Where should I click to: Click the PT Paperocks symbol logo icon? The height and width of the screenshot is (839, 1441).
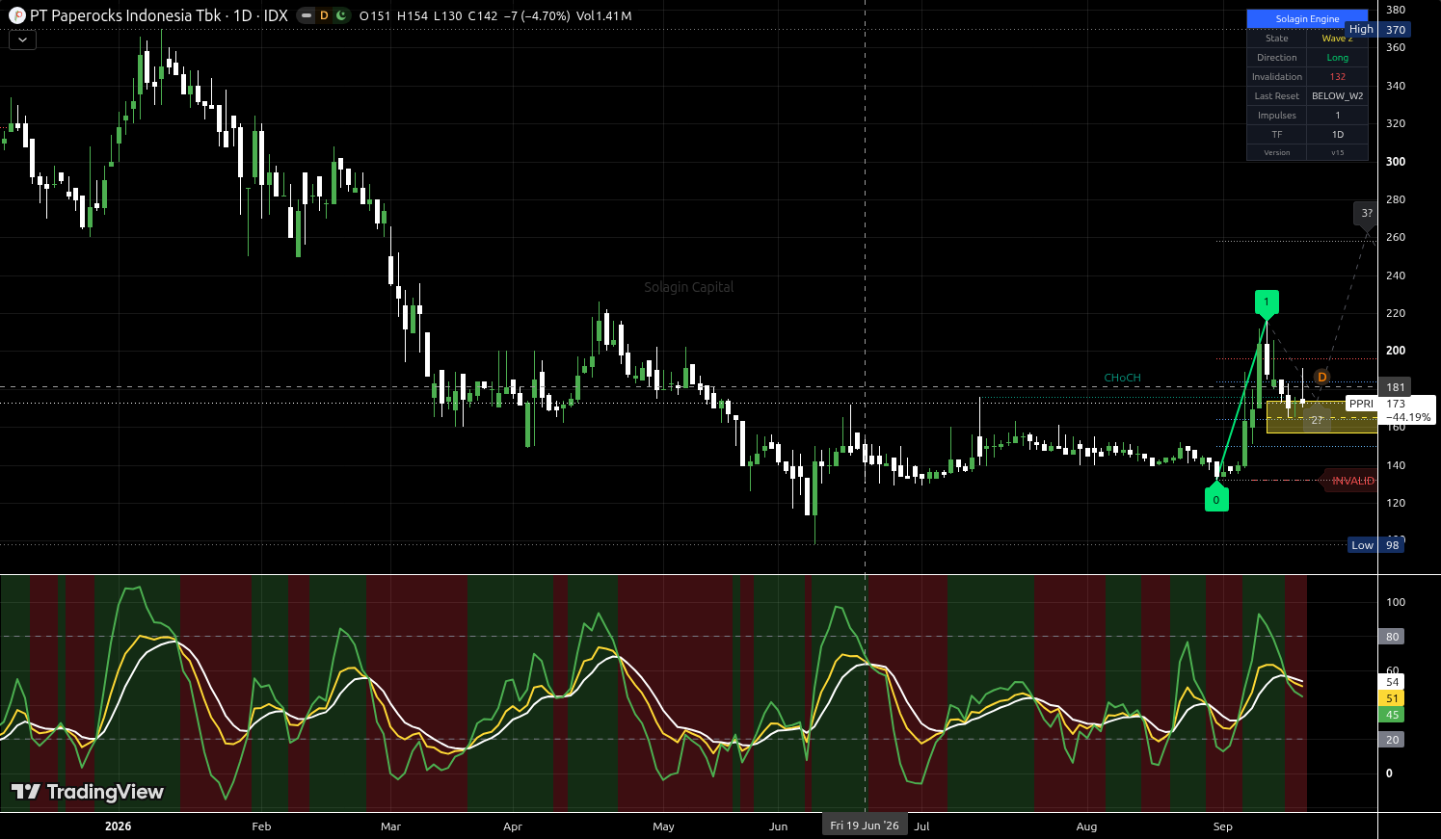16,15
